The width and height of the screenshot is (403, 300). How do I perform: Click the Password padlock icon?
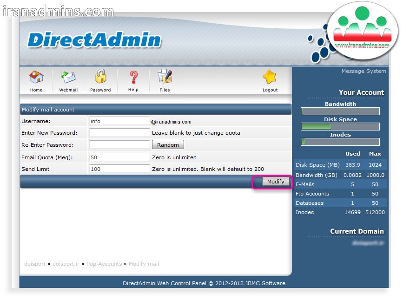point(100,76)
